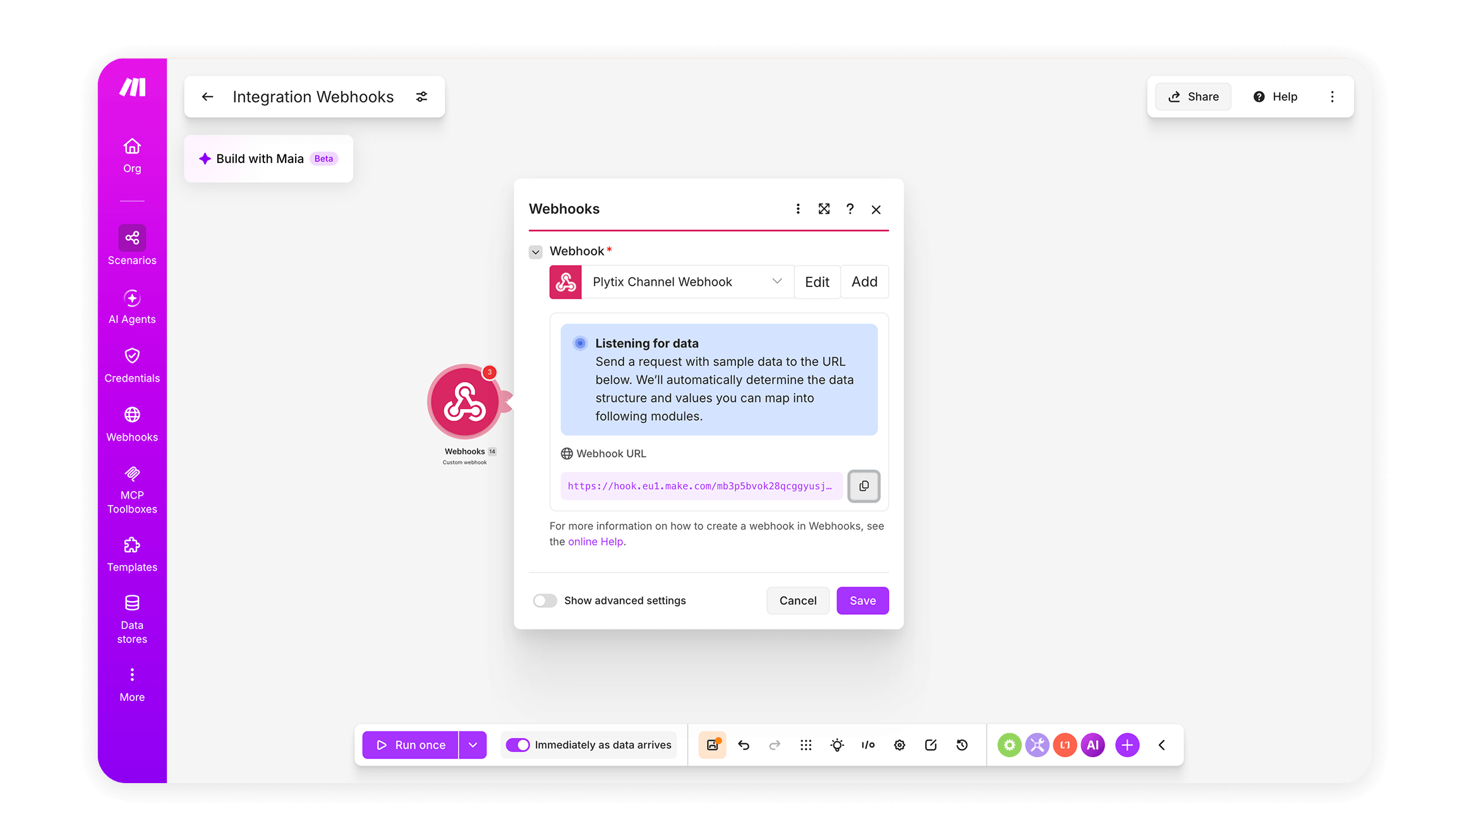Open MCP Toolboxes in the sidebar
Viewport: 1469px width, 840px height.
[132, 490]
